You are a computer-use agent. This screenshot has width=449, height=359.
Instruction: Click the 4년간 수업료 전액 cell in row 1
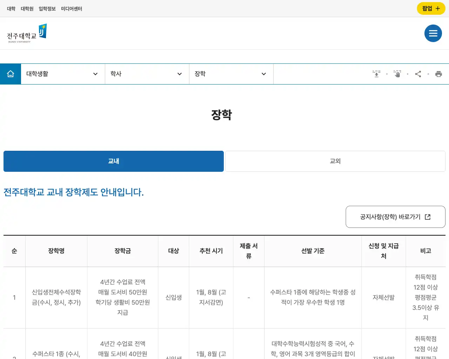click(123, 298)
